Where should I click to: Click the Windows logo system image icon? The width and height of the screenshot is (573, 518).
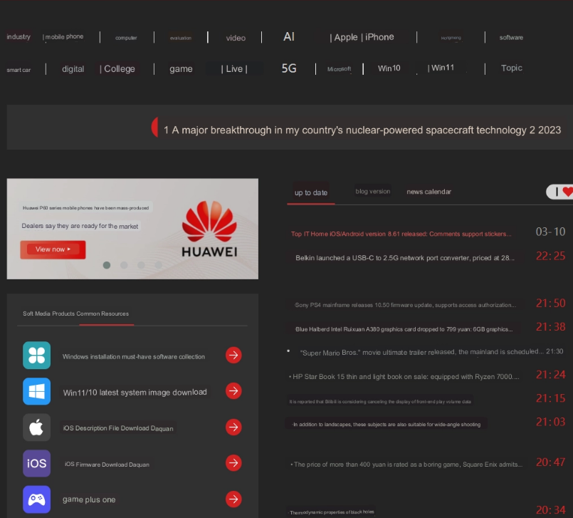click(x=36, y=391)
